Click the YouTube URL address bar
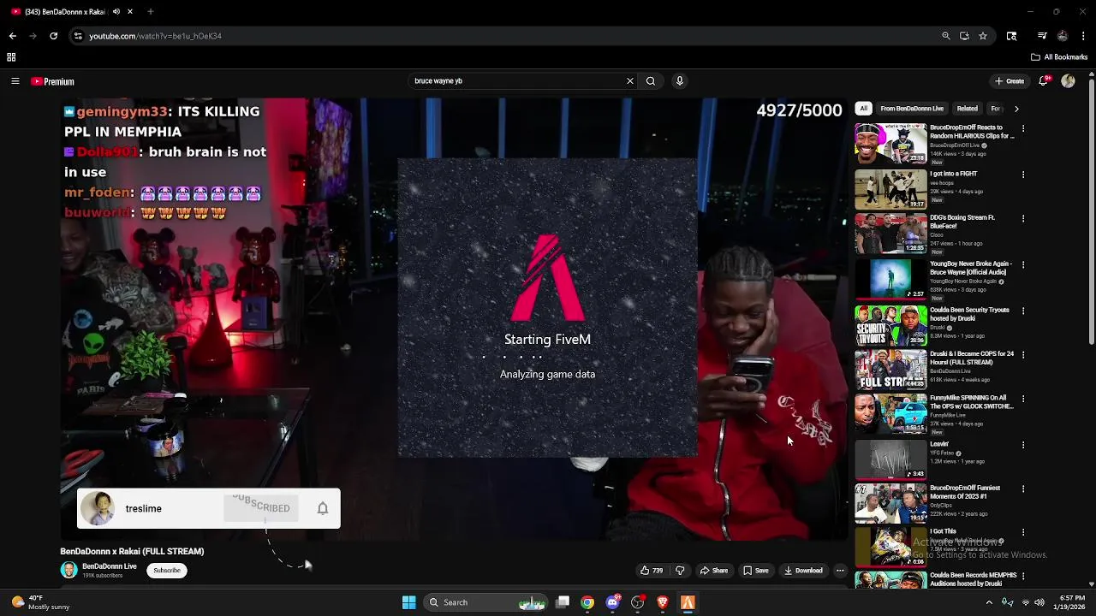The height and width of the screenshot is (616, 1096). tap(505, 36)
